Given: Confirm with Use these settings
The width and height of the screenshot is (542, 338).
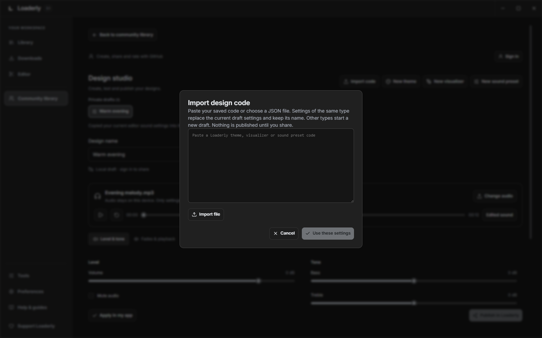Looking at the screenshot, I should tap(328, 233).
